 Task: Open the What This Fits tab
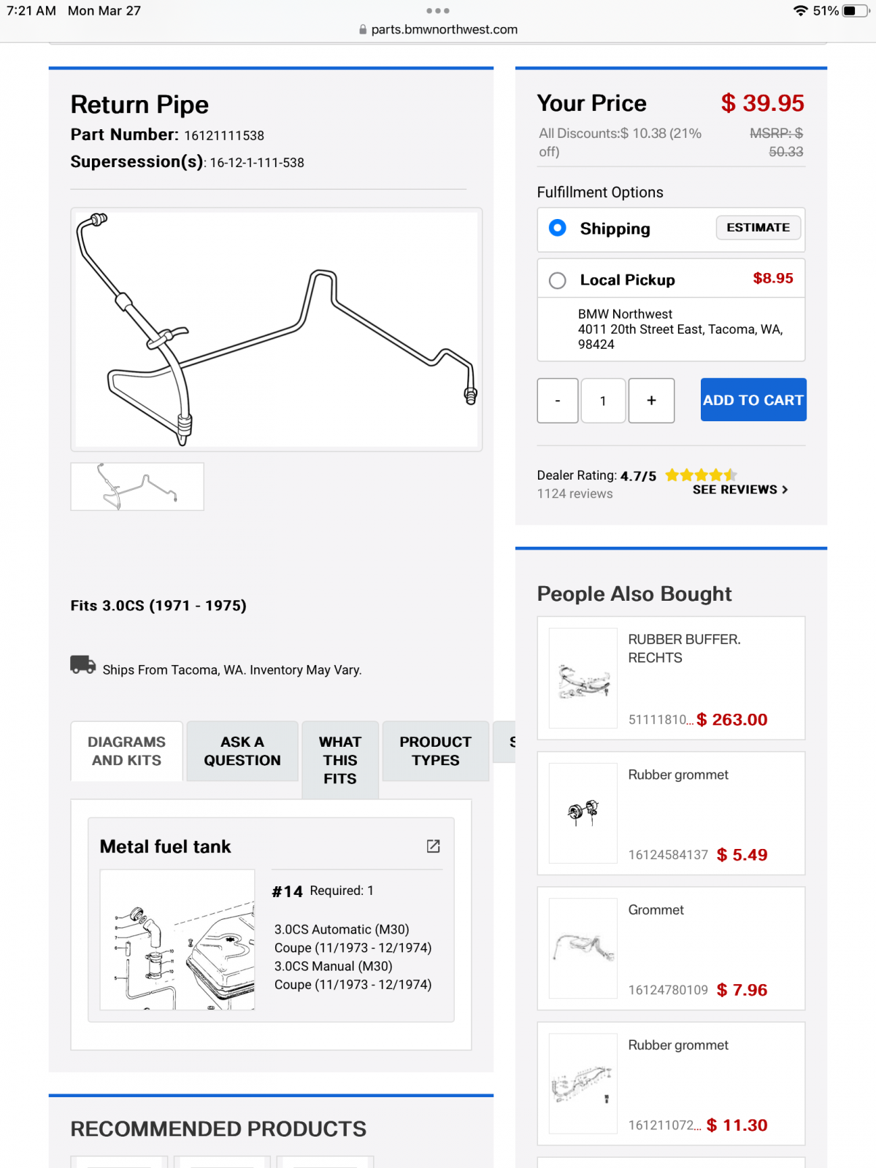[x=340, y=760]
